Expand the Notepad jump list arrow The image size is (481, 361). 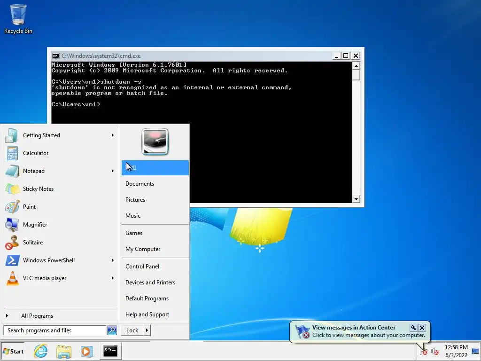click(113, 171)
